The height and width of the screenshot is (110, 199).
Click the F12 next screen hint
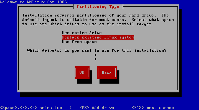click(153, 108)
